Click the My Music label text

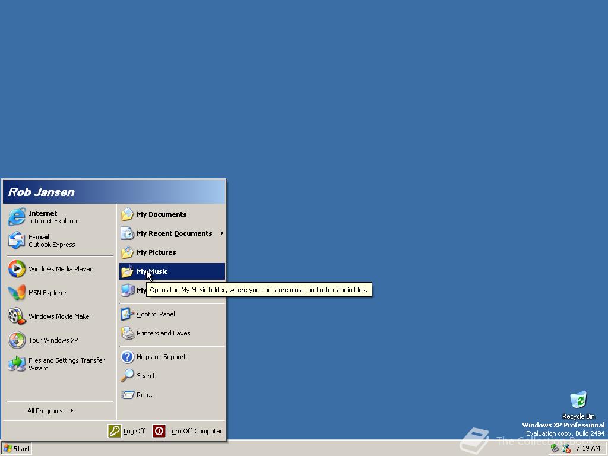[152, 271]
